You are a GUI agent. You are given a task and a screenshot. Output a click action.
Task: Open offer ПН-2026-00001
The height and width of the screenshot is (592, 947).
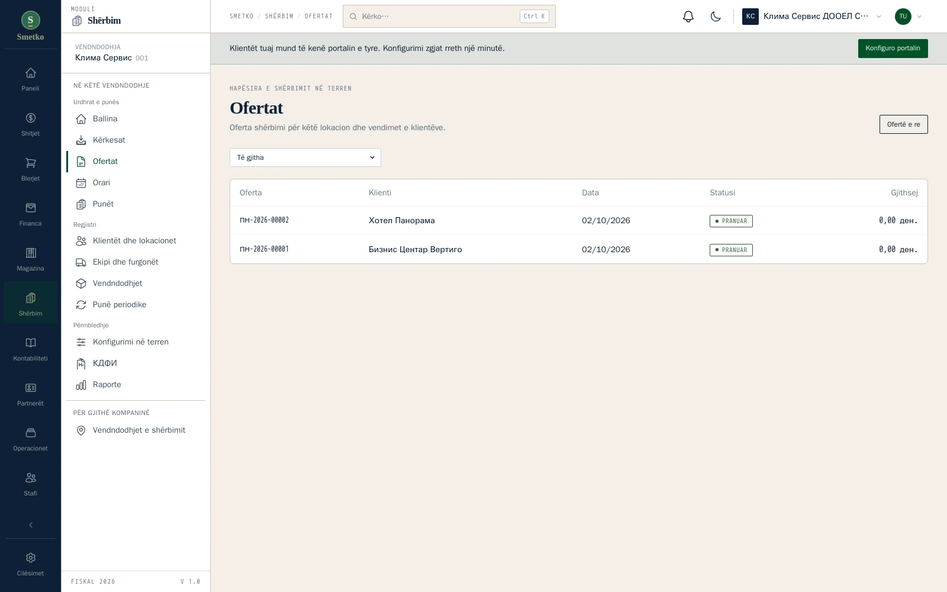[x=264, y=249]
